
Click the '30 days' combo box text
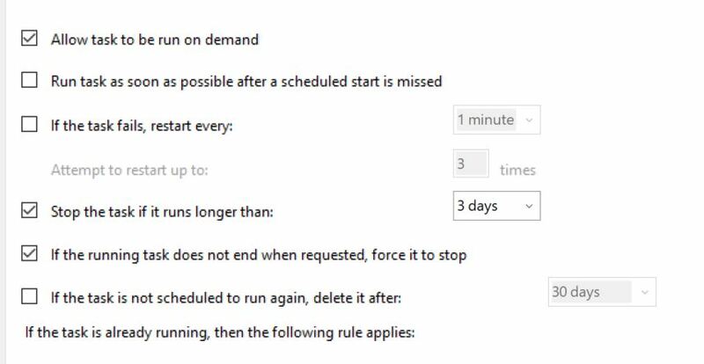click(x=576, y=292)
